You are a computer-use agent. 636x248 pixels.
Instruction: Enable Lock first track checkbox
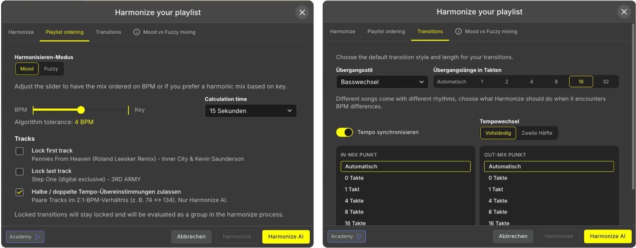20,151
